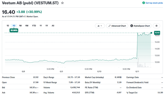Screen dimensions: 165x95
Task: Click the 6/8 date on chart axis
Action: pos(23,72)
